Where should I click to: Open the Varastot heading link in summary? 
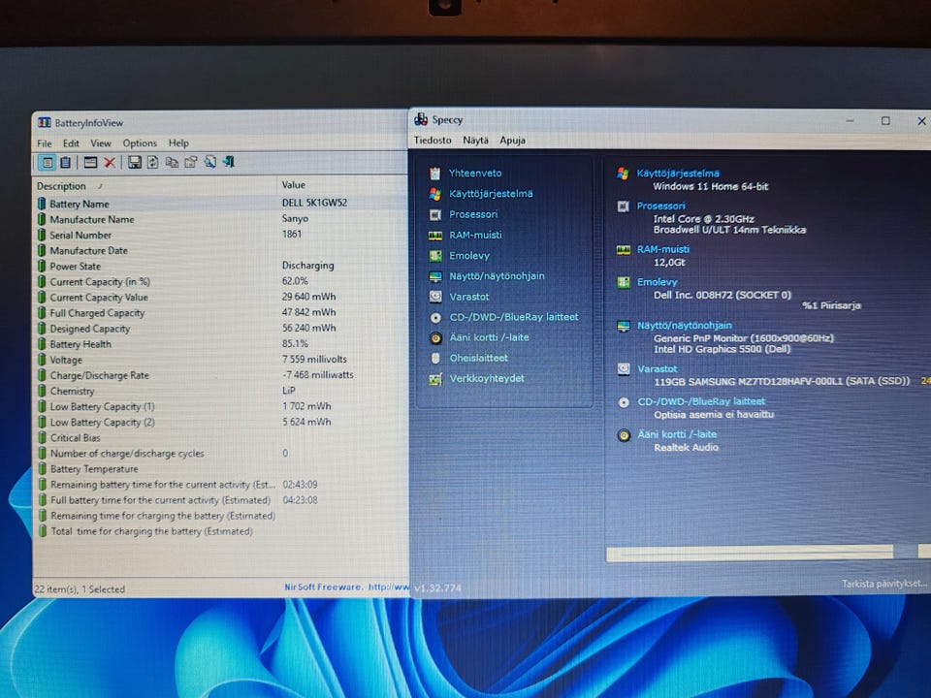(657, 368)
